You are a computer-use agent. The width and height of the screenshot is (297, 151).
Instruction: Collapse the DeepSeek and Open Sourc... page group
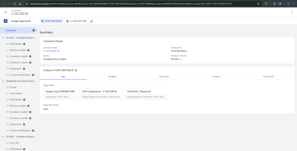click(3, 81)
